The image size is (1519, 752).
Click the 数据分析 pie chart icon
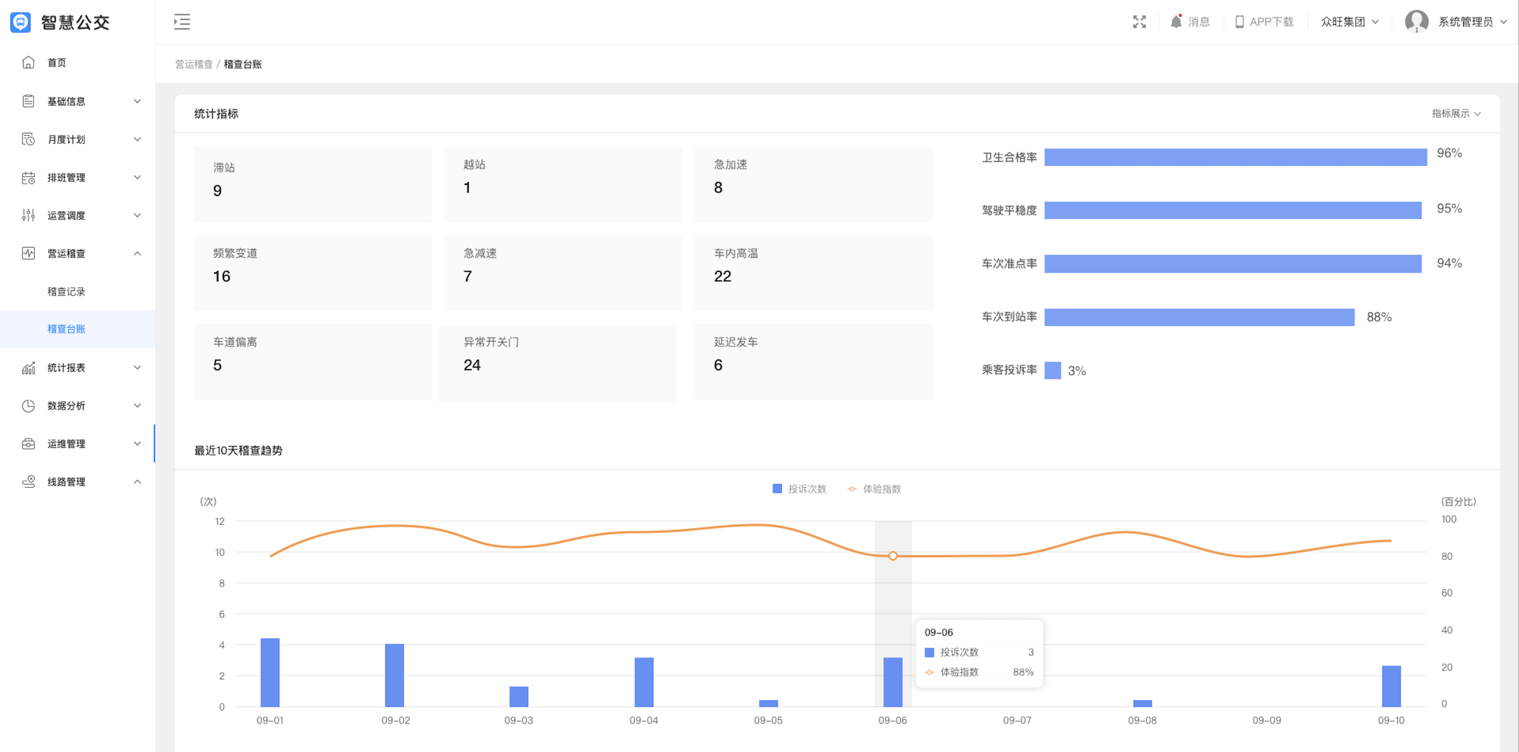(x=29, y=406)
